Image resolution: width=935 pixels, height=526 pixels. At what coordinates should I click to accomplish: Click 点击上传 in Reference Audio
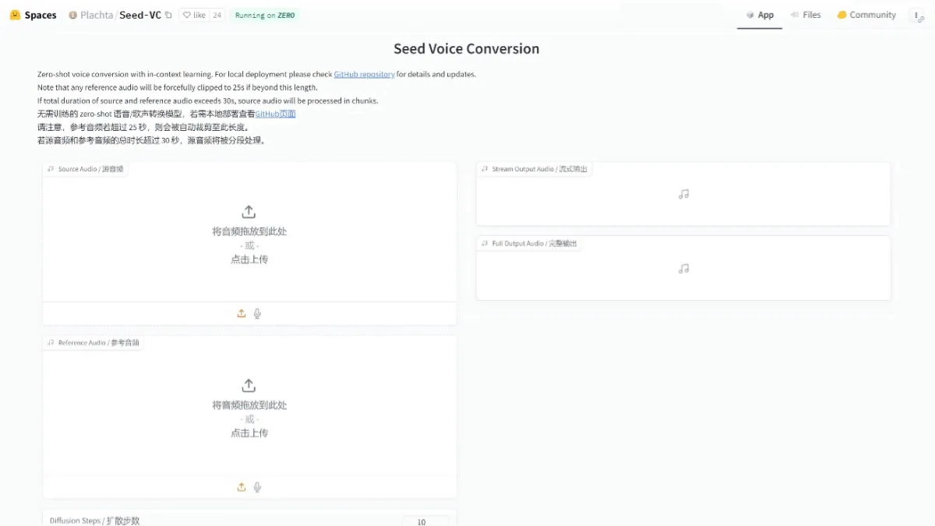tap(249, 433)
